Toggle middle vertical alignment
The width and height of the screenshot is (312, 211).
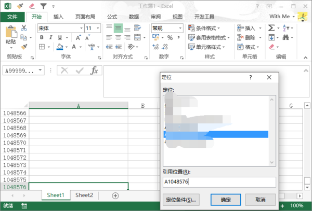tap(118, 28)
